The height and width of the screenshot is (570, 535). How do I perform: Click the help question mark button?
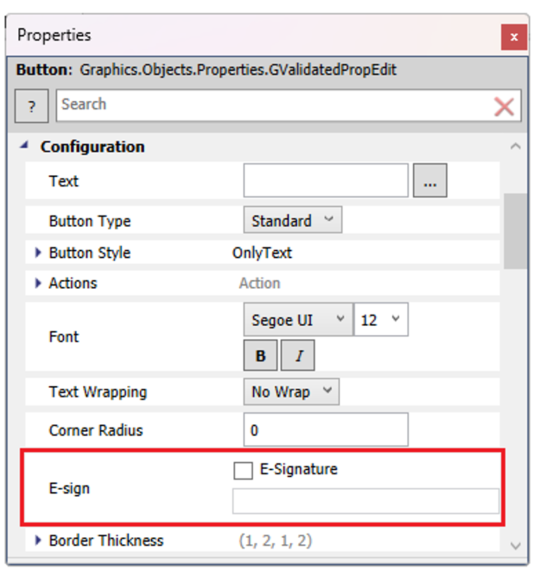click(x=31, y=107)
